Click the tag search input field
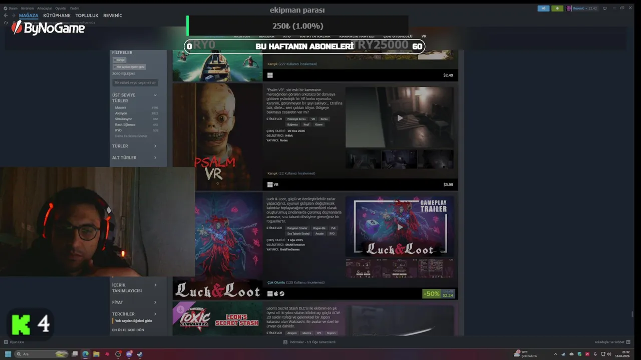This screenshot has height=360, width=641. (135, 82)
